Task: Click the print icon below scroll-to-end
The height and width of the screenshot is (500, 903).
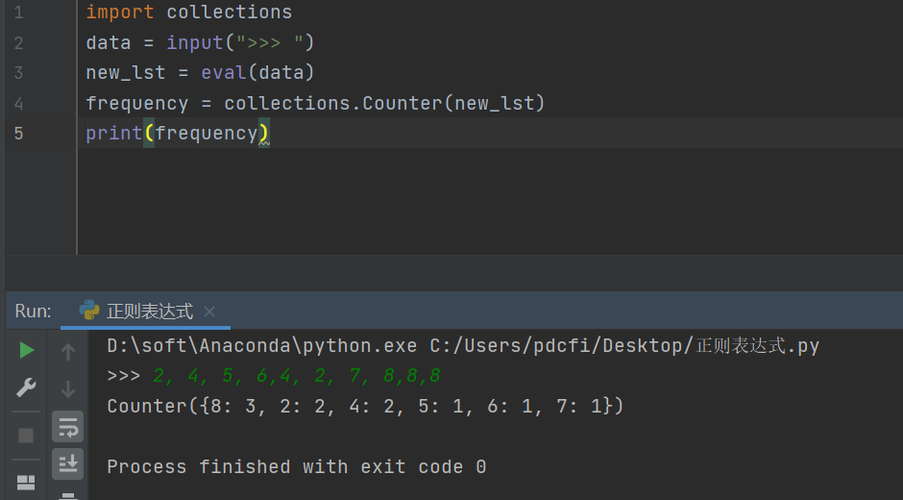Action: [x=68, y=495]
